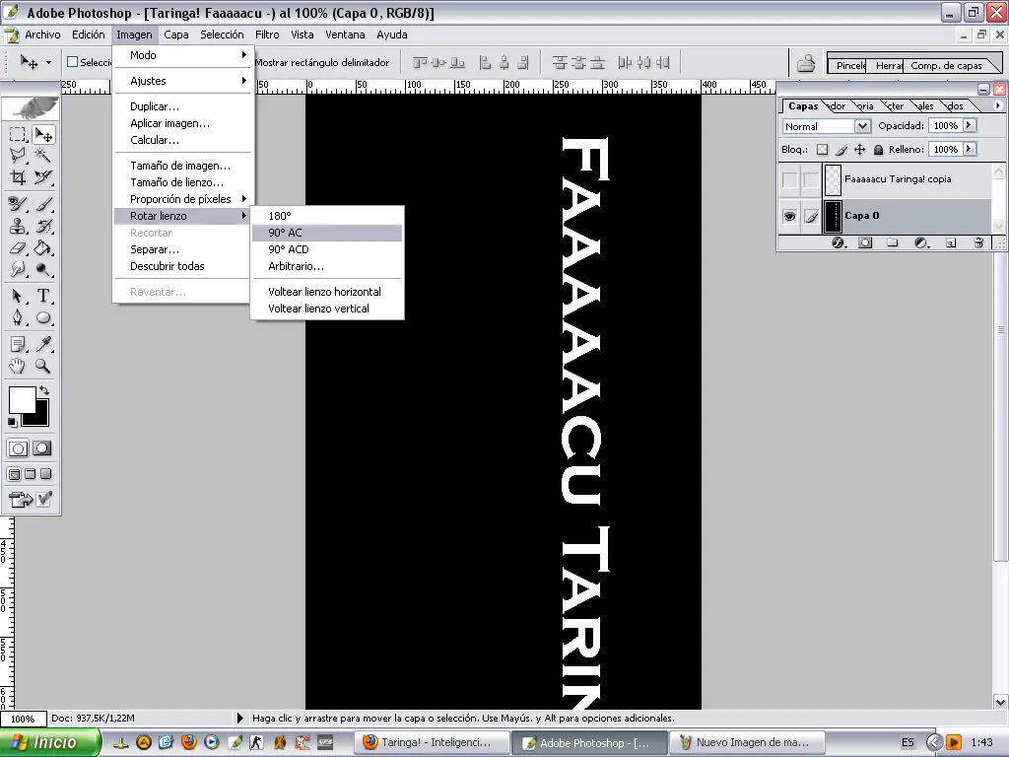Toggle visibility eye of Capa 0
The width and height of the screenshot is (1009, 757).
tap(789, 216)
